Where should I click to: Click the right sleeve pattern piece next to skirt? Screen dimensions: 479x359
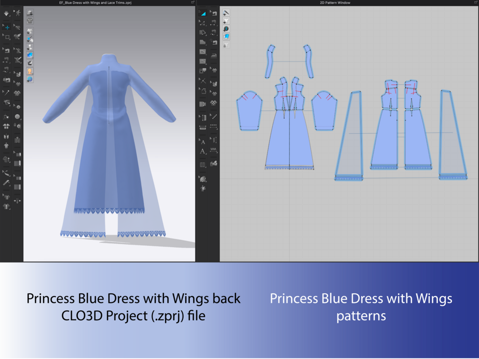[x=325, y=110]
